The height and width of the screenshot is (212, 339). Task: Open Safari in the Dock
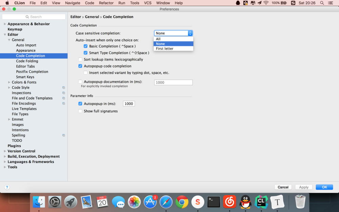click(166, 202)
